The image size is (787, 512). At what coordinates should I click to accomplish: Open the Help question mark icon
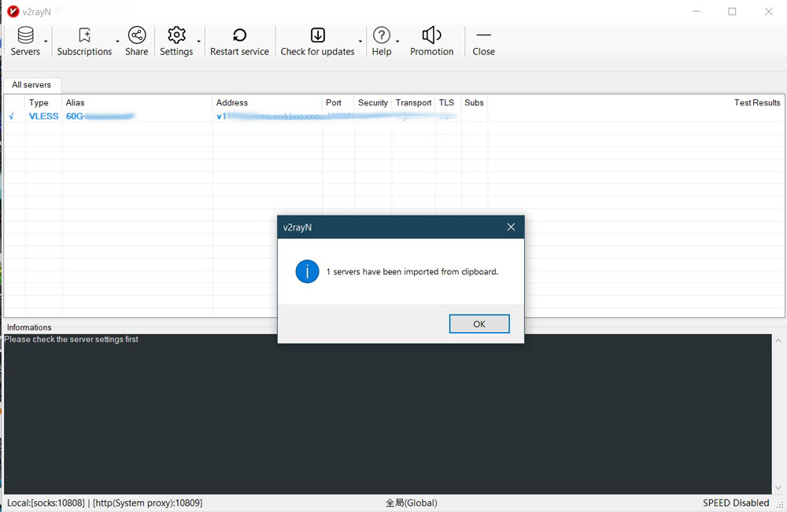coord(381,35)
